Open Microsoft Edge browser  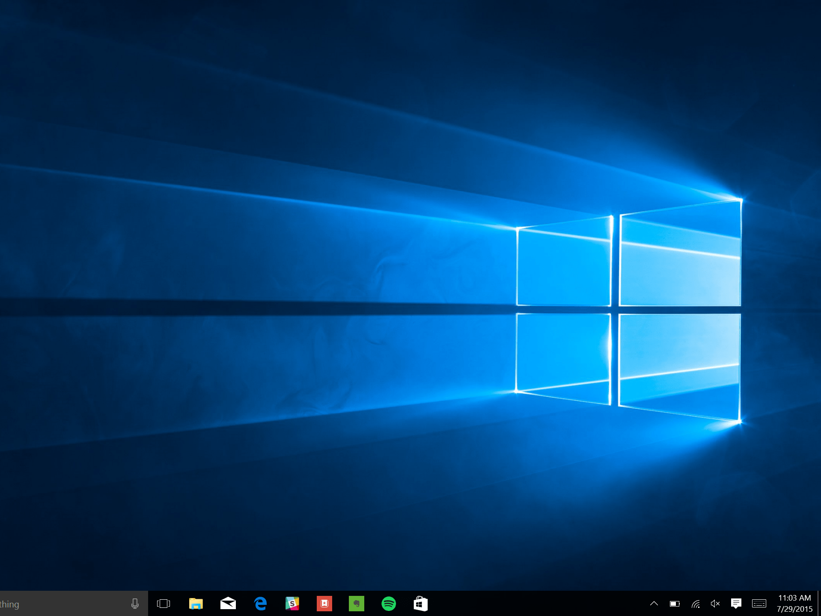pos(260,604)
